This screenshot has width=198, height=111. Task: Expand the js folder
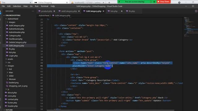point(6,89)
